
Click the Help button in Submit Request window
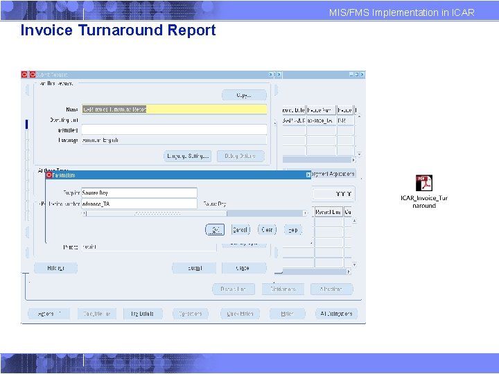[55, 268]
